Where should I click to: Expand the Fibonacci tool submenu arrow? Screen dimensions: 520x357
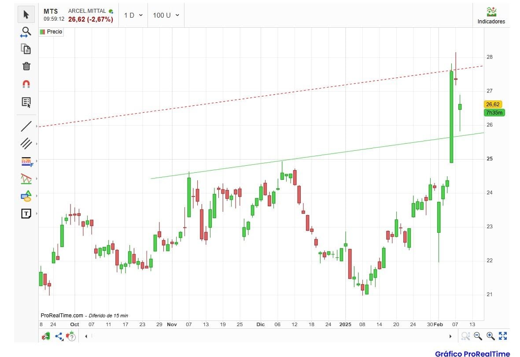[37, 161]
